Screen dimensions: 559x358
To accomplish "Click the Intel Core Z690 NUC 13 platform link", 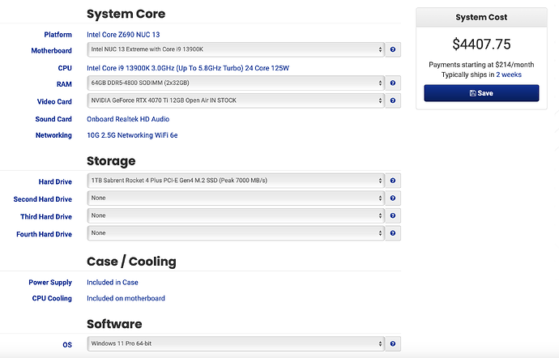I will click(x=123, y=35).
